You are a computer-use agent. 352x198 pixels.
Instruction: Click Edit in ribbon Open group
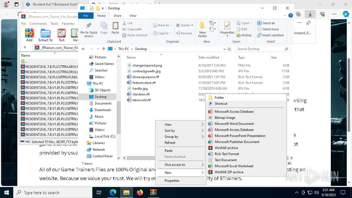[x=242, y=29]
